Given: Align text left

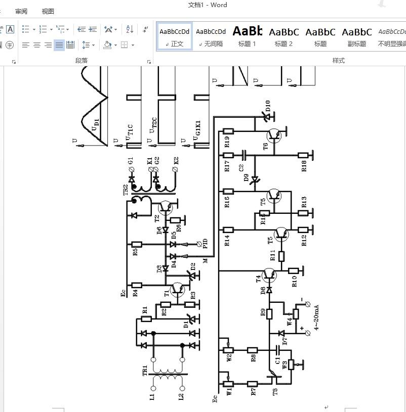Looking at the screenshot, I should coord(25,45).
